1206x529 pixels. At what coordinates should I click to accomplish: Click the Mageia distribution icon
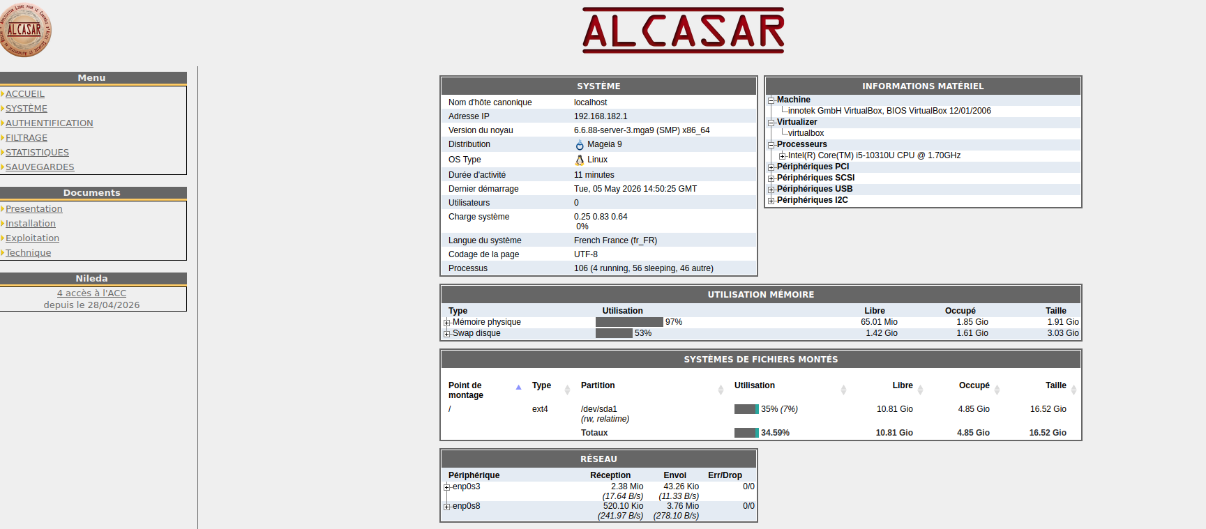pos(580,145)
